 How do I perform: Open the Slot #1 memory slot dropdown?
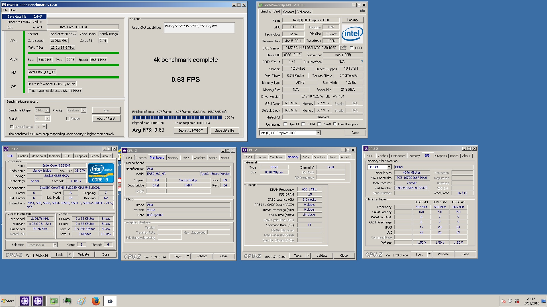coord(380,167)
